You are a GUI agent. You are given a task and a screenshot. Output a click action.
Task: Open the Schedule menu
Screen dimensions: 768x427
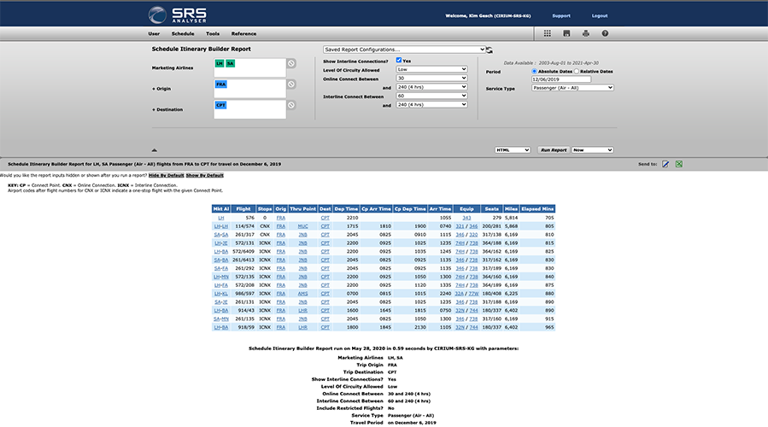pyautogui.click(x=183, y=34)
